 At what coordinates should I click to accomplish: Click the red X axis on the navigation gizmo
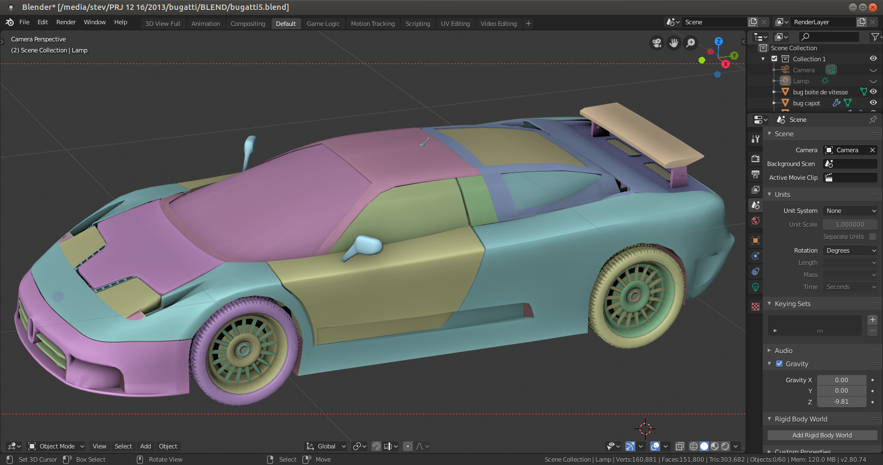point(726,64)
